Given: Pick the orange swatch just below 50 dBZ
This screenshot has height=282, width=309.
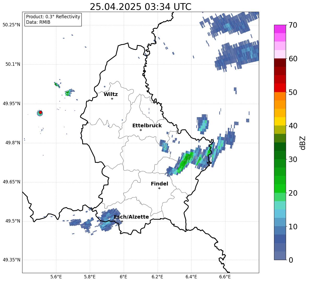Looking at the screenshot, I should point(280,96).
